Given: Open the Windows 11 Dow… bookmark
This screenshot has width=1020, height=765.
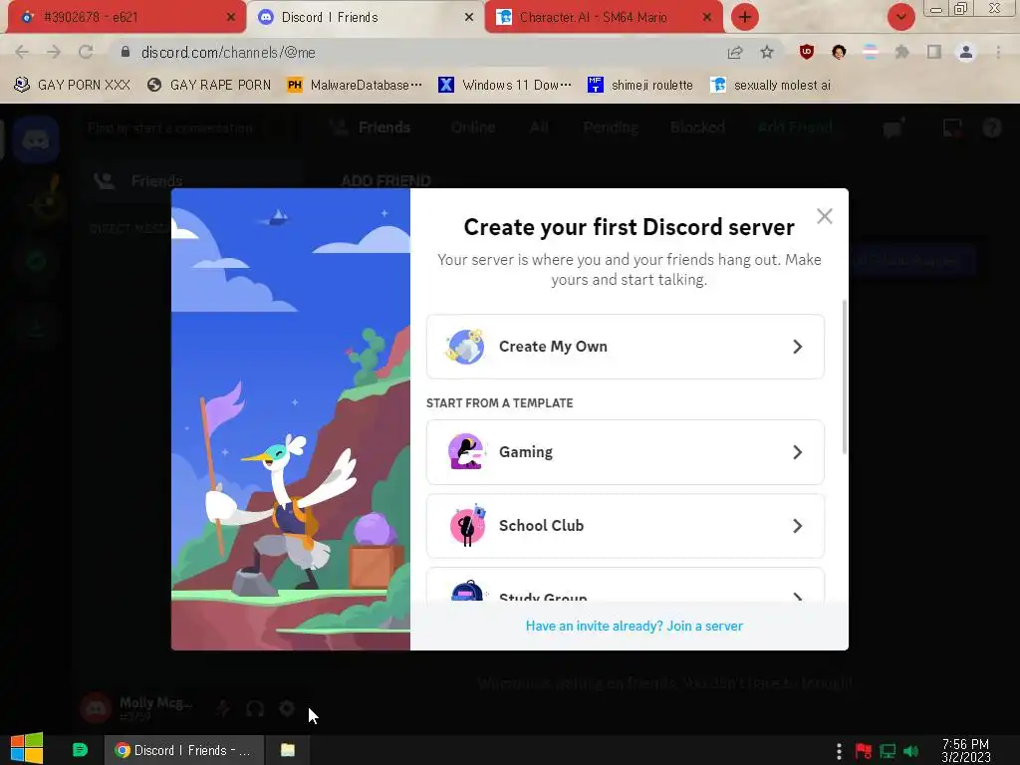Looking at the screenshot, I should coord(505,86).
